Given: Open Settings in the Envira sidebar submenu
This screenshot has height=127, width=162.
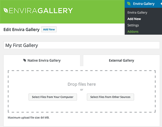Looking at the screenshot, I should pos(133,25).
